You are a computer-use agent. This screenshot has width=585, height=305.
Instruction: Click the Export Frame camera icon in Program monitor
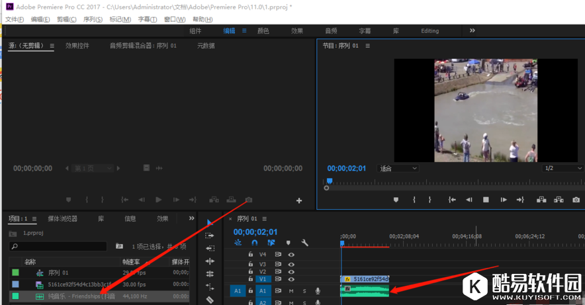576,200
